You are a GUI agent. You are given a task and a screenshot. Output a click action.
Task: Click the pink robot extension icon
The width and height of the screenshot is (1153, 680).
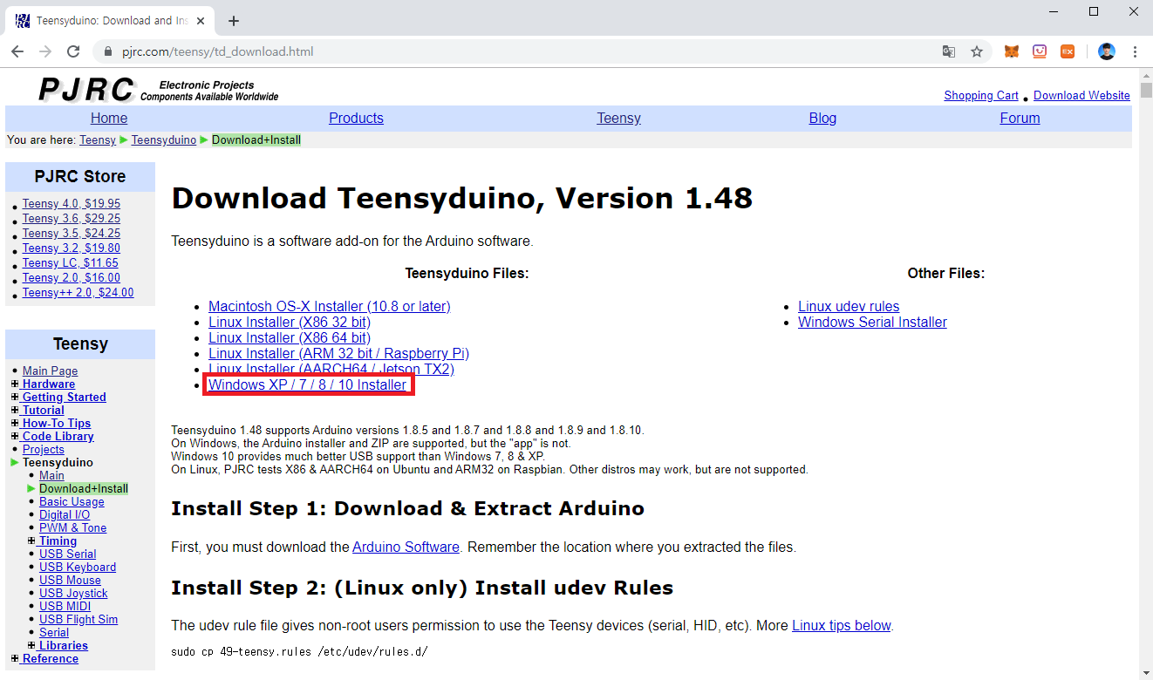(x=1040, y=51)
